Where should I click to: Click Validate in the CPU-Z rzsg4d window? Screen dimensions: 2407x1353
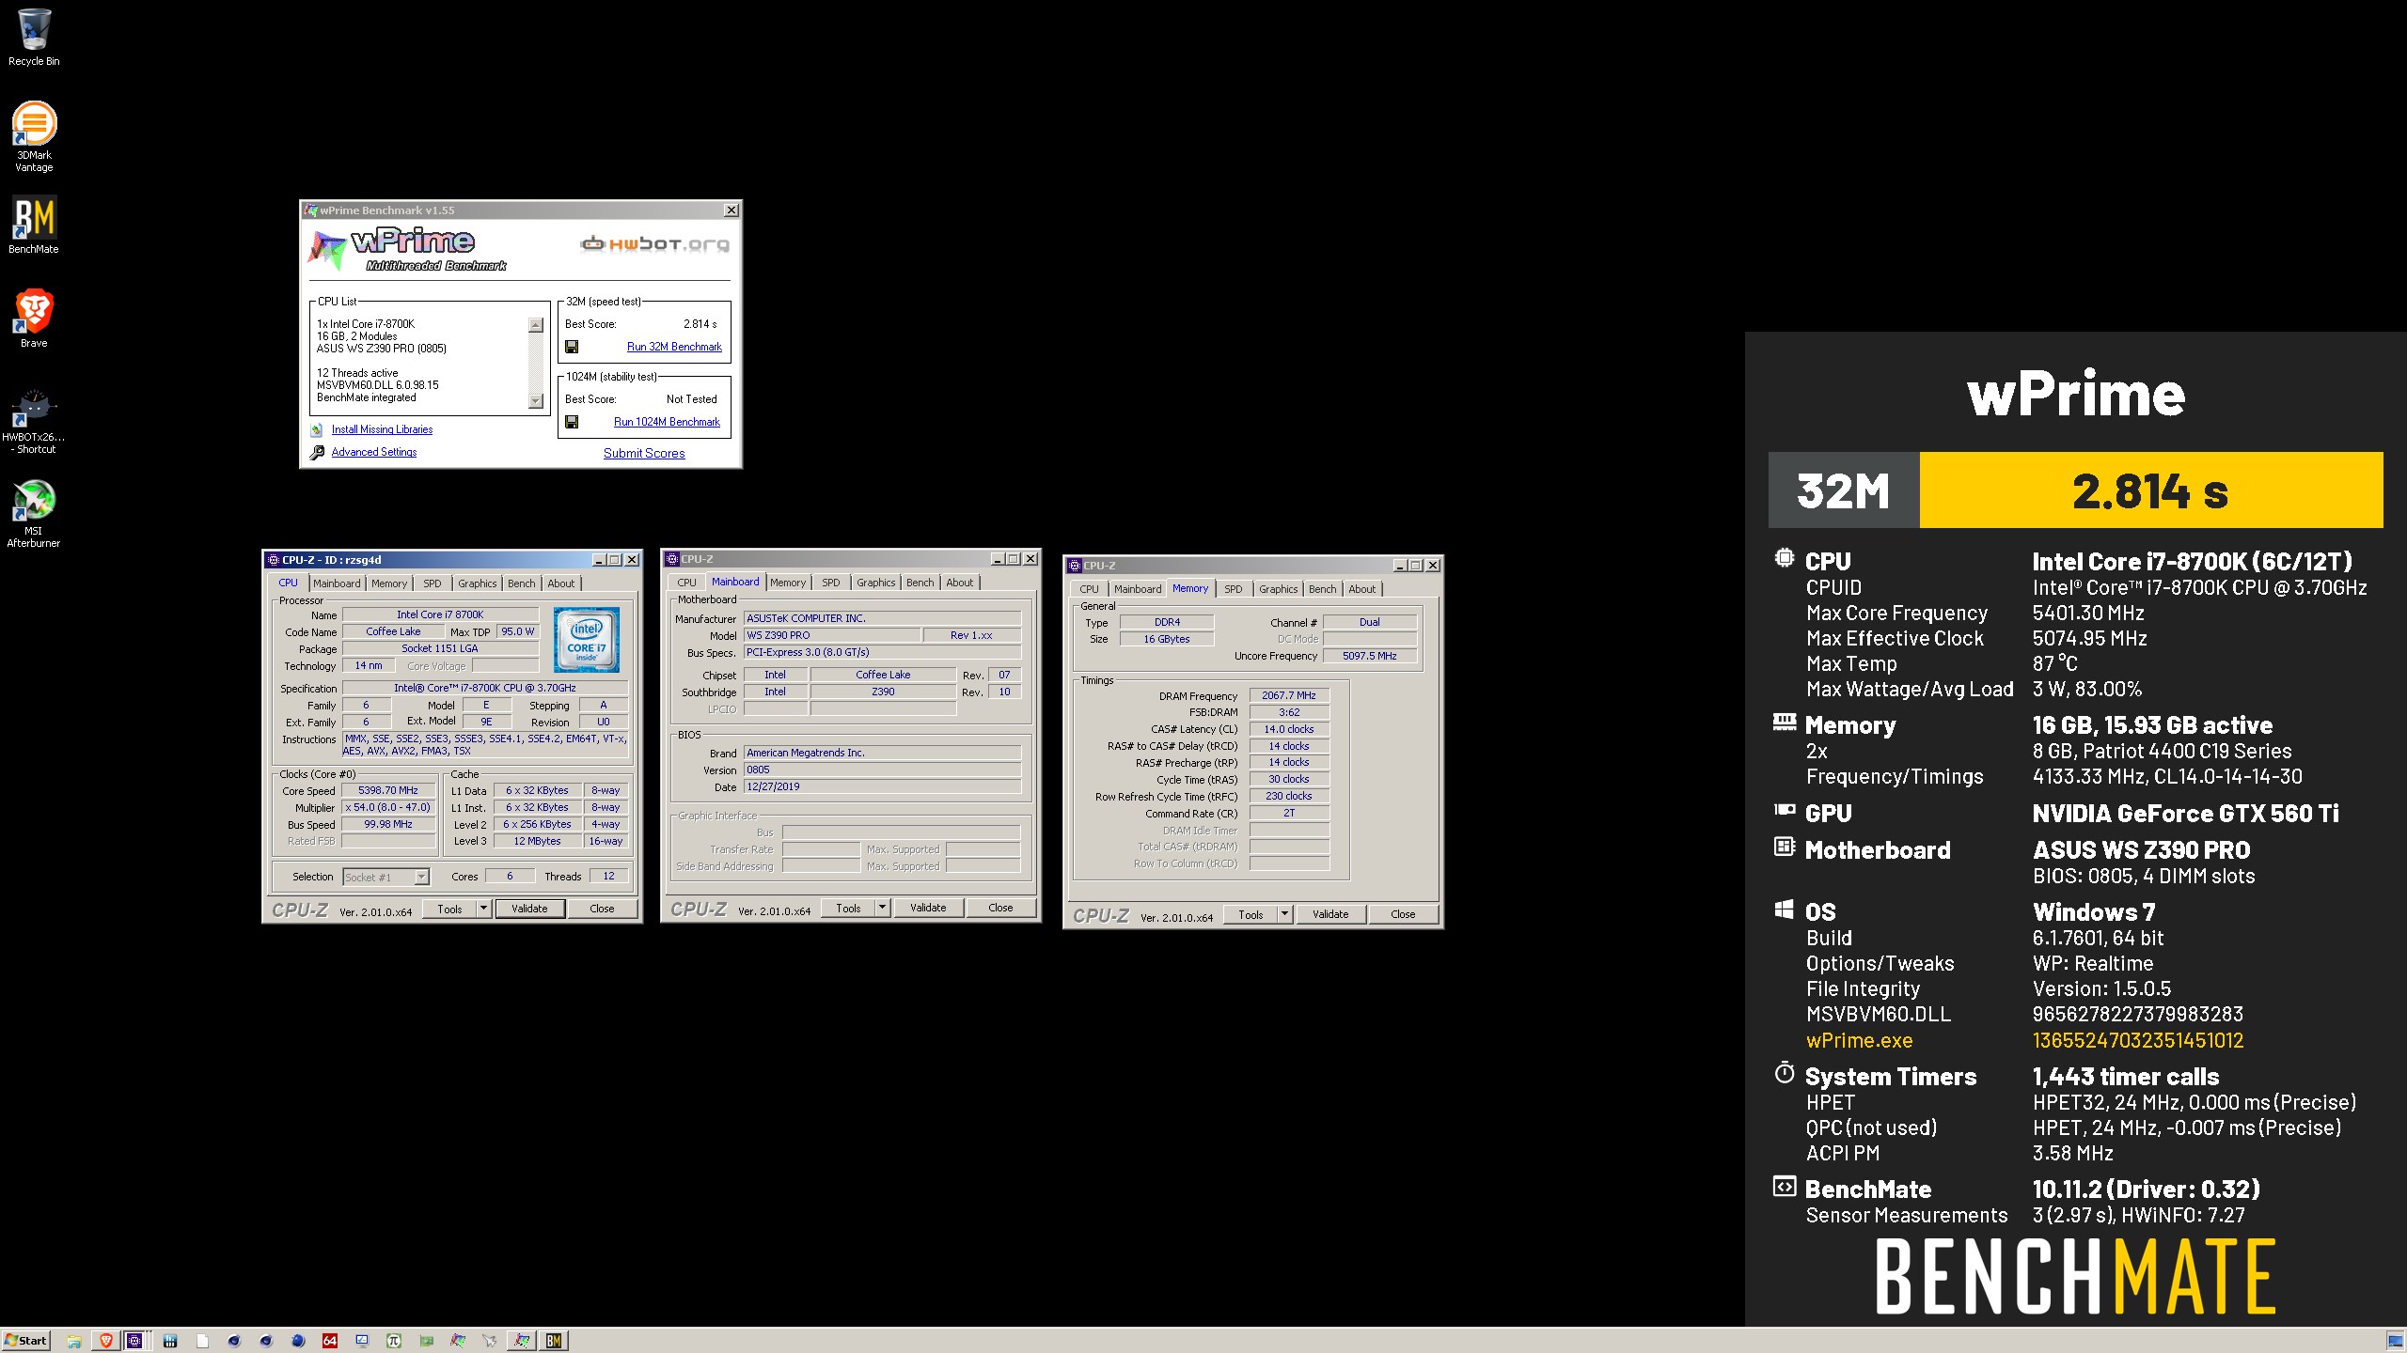pos(529,909)
